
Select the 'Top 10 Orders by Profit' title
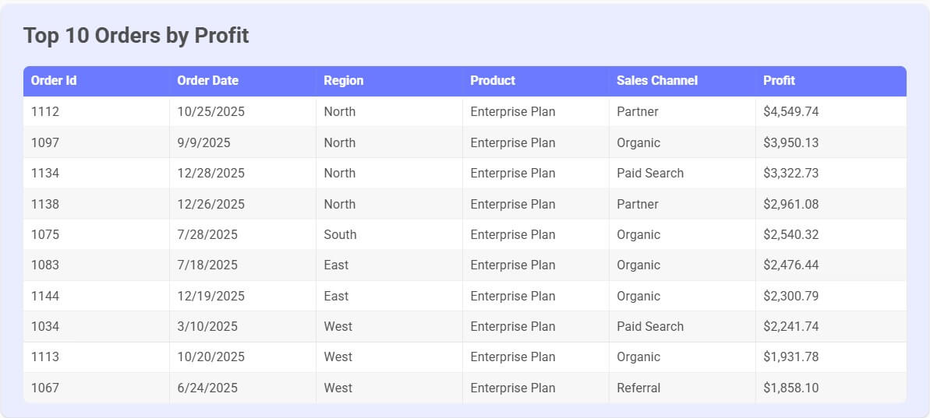[136, 36]
